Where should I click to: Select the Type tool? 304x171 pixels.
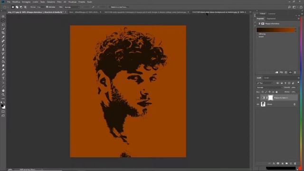click(x=3, y=78)
